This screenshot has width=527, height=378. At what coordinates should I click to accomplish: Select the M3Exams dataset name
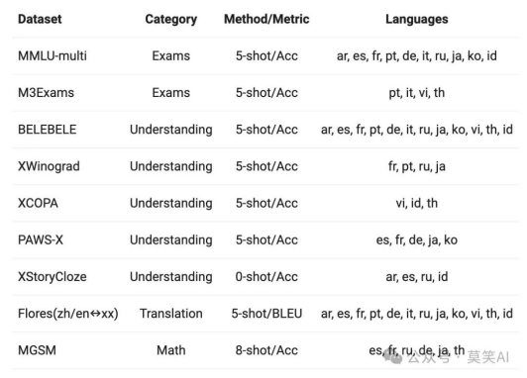46,93
